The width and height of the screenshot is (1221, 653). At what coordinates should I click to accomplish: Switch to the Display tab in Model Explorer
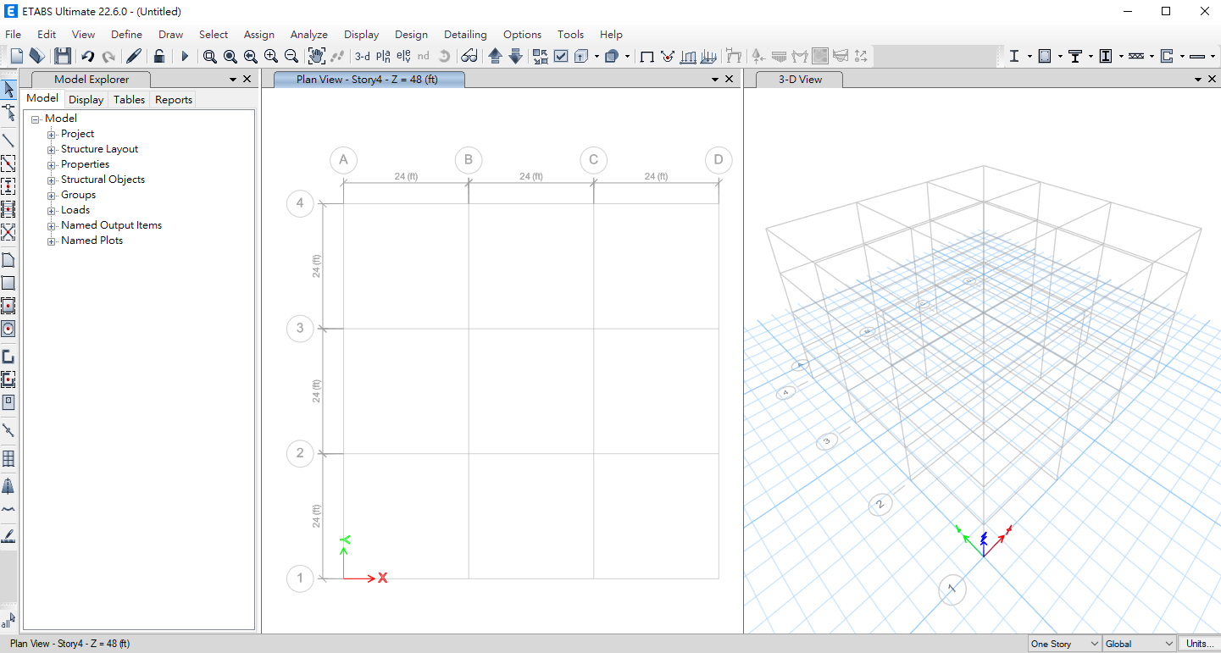click(86, 99)
